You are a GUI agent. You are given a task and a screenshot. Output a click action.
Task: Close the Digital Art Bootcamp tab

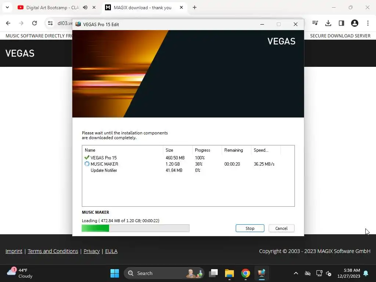pyautogui.click(x=94, y=7)
